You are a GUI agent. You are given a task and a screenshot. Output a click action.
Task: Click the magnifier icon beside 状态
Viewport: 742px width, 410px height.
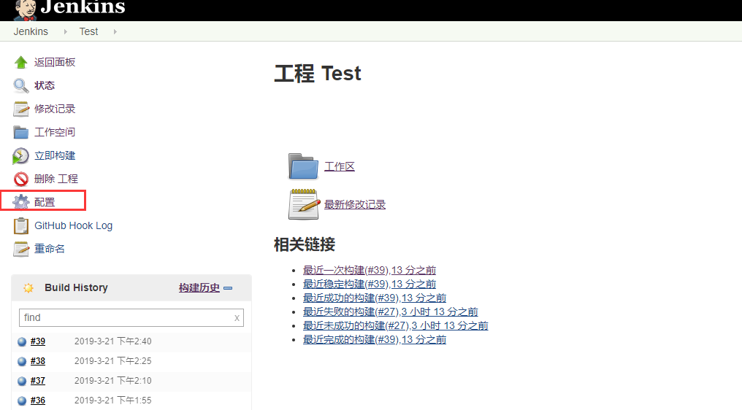click(21, 85)
